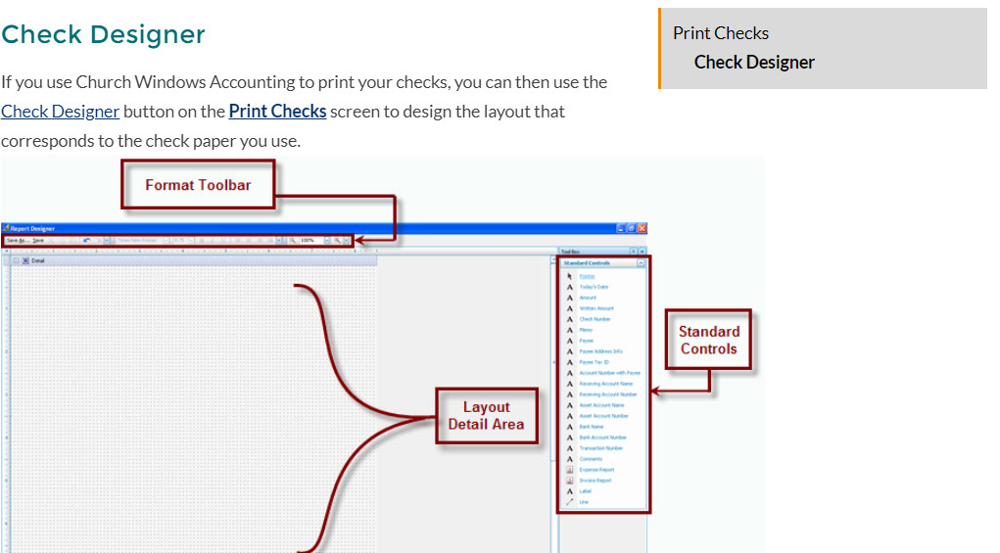Choose the Bank Account Number control

click(602, 438)
